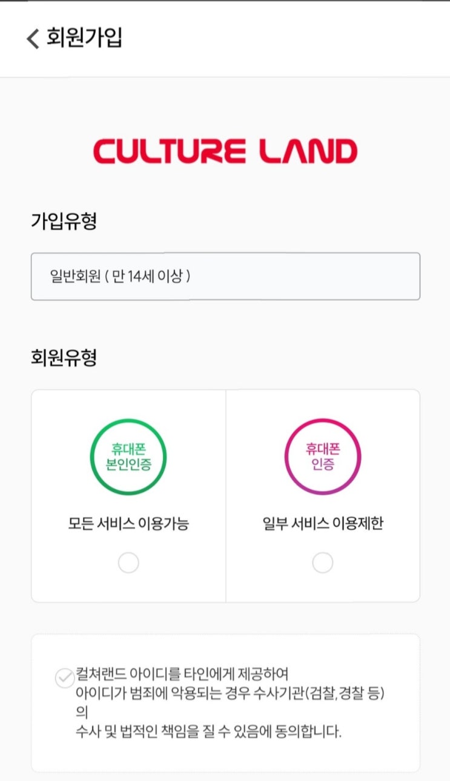The width and height of the screenshot is (450, 781).
Task: Tap the pink 휴대폰 인증 circle icon
Action: click(x=322, y=457)
